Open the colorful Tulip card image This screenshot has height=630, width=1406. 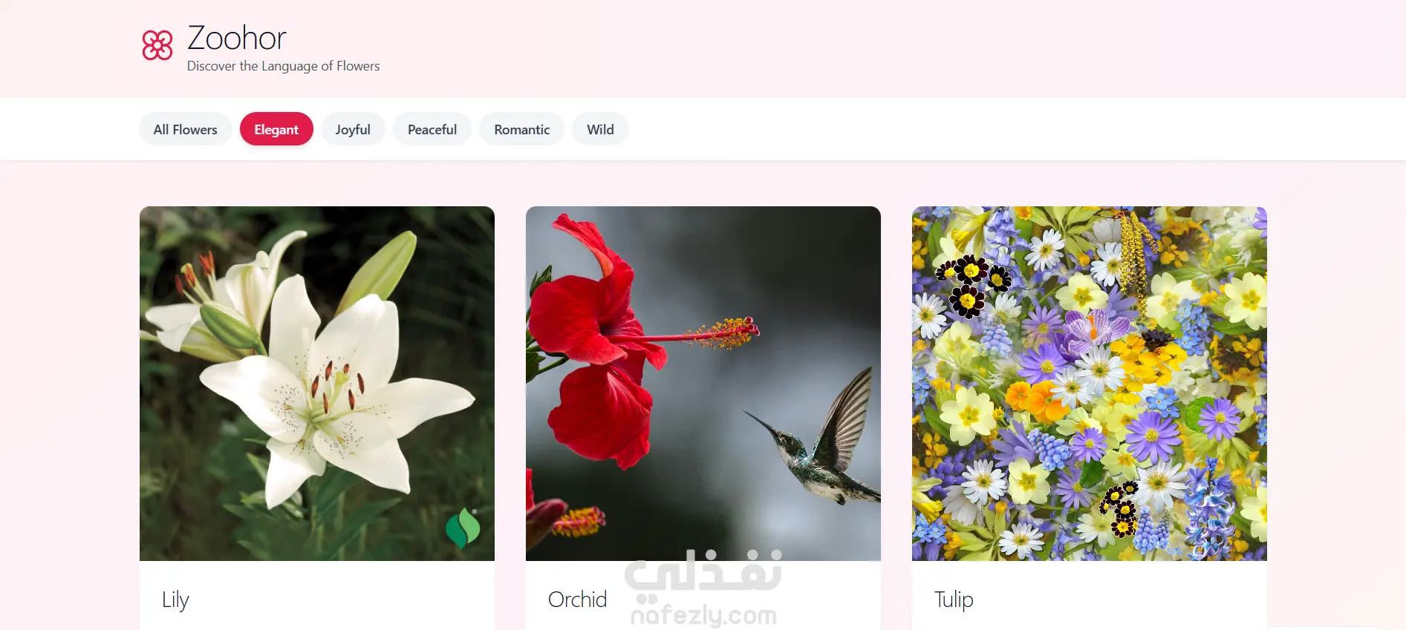pyautogui.click(x=1090, y=384)
